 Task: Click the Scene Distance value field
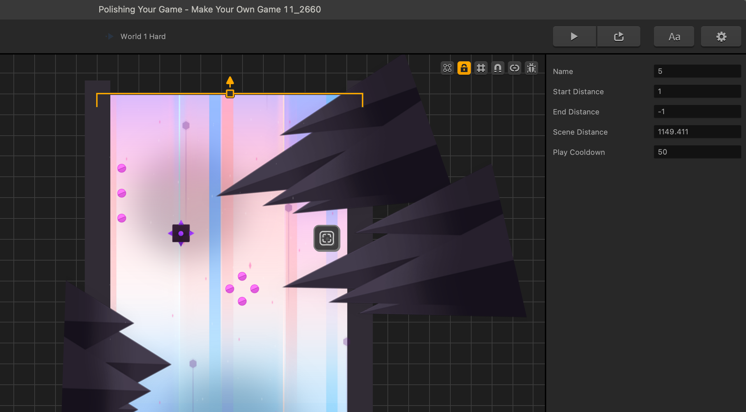697,132
